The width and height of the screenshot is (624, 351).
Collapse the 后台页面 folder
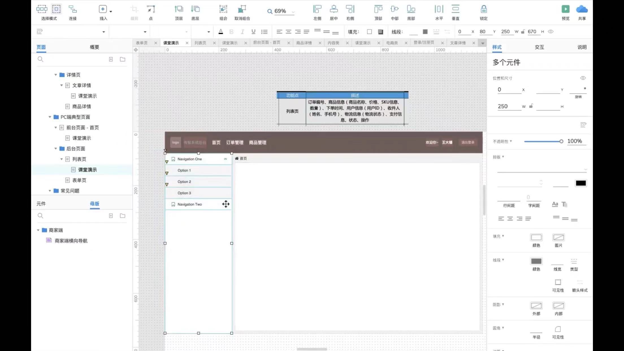56,149
